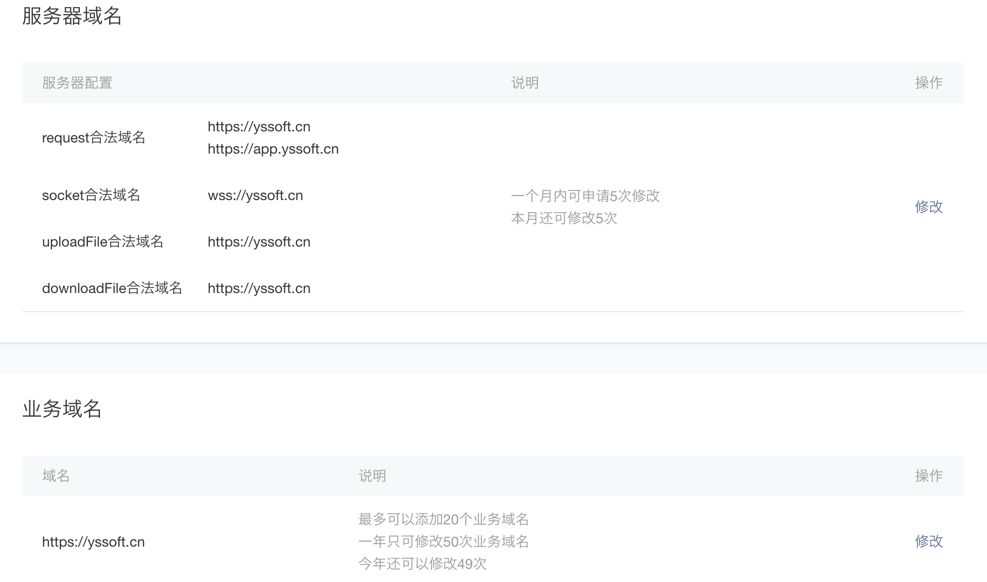Select the uploadFile domain https://yssoft.cn value
The image size is (987, 582).
pyautogui.click(x=259, y=242)
